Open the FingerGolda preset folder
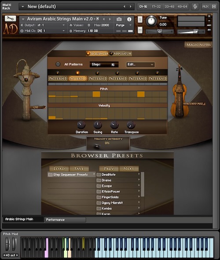Image resolution: width=220 pixels, height=260 pixels. coord(118,197)
